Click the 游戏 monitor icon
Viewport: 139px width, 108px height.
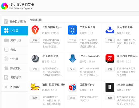(x=6, y=50)
